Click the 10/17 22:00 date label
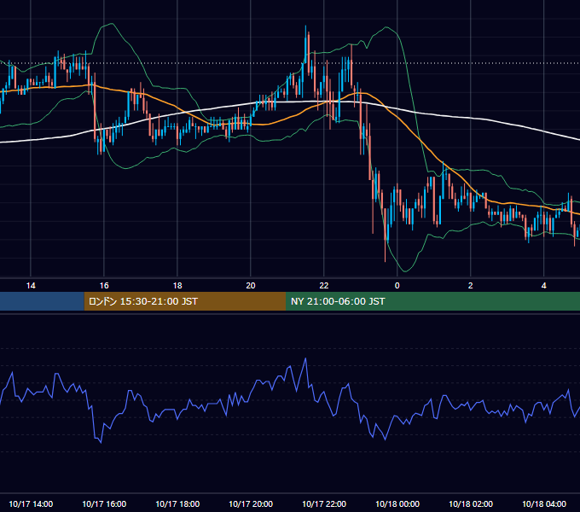Image resolution: width=580 pixels, height=512 pixels. click(x=323, y=503)
